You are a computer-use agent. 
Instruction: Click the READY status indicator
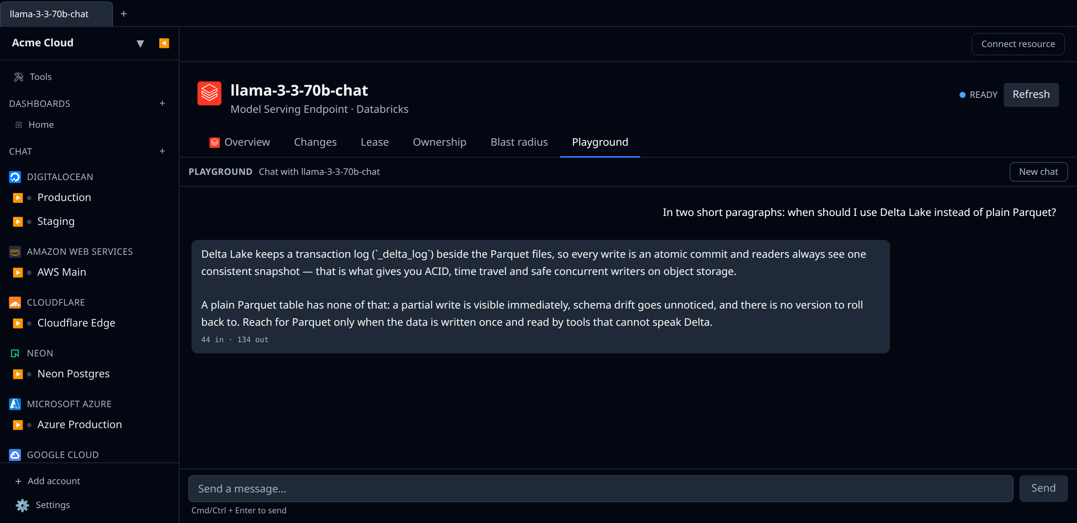pos(978,95)
